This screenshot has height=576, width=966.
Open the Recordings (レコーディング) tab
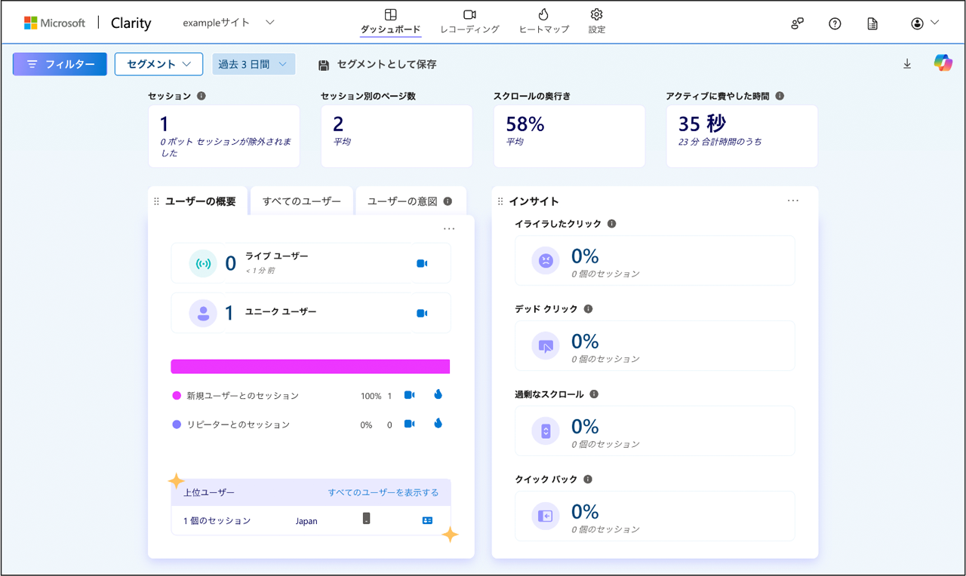coord(469,22)
